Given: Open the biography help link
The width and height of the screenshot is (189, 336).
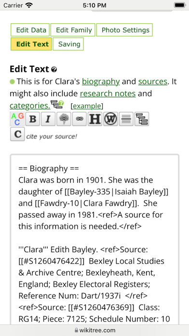Looking at the screenshot, I should [x=101, y=82].
